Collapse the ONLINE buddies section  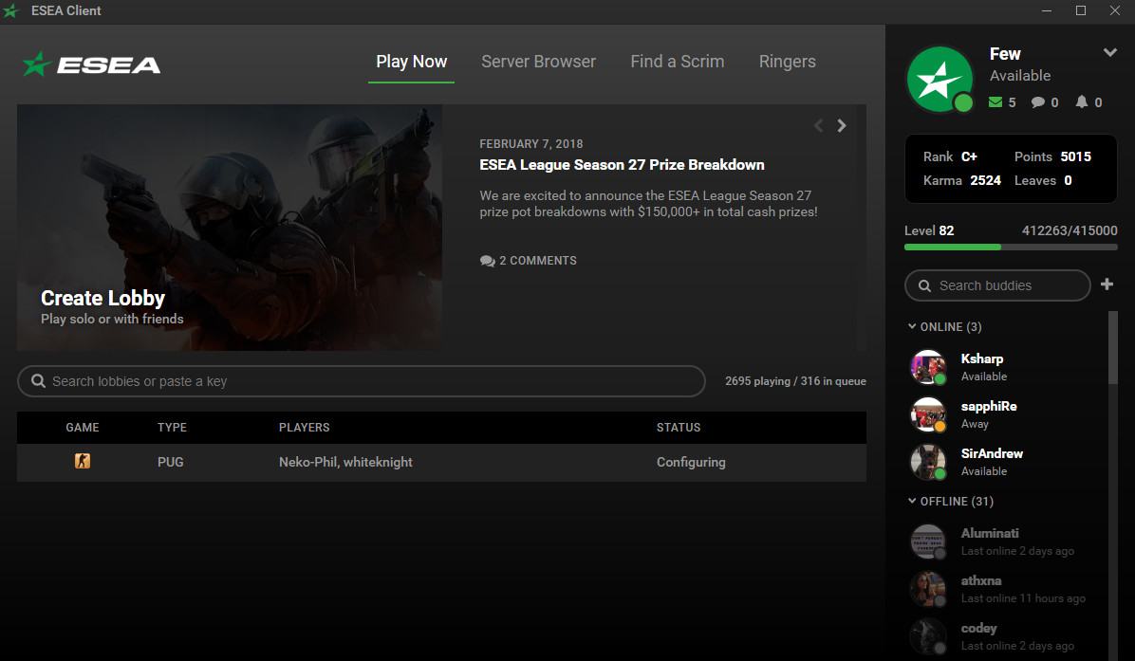point(913,327)
